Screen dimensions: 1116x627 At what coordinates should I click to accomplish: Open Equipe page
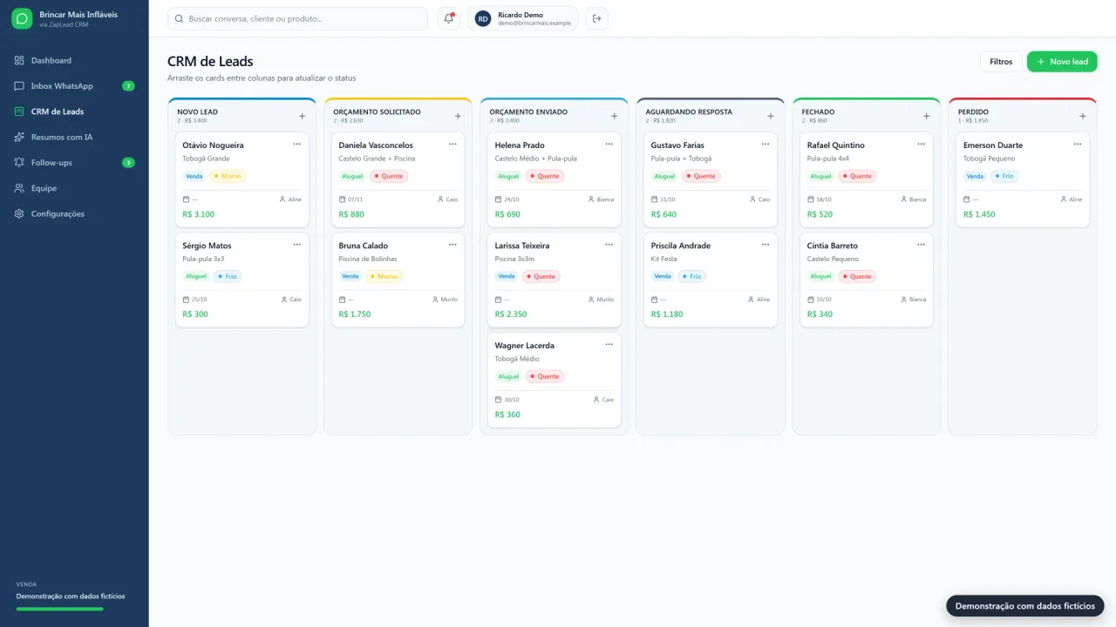click(x=74, y=188)
